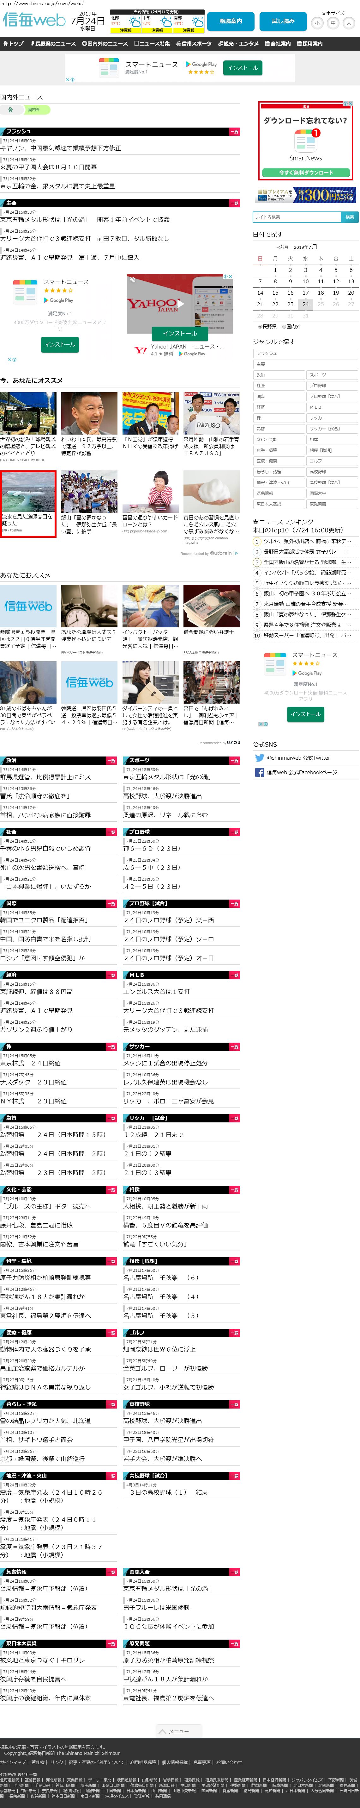This screenshot has height=1808, width=360.
Task: Click the 試し読み button
Action: [283, 21]
